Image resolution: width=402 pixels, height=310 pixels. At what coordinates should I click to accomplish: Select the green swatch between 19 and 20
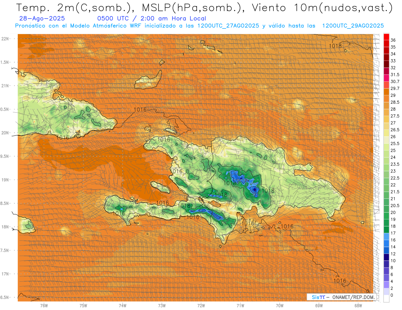tap(386, 216)
